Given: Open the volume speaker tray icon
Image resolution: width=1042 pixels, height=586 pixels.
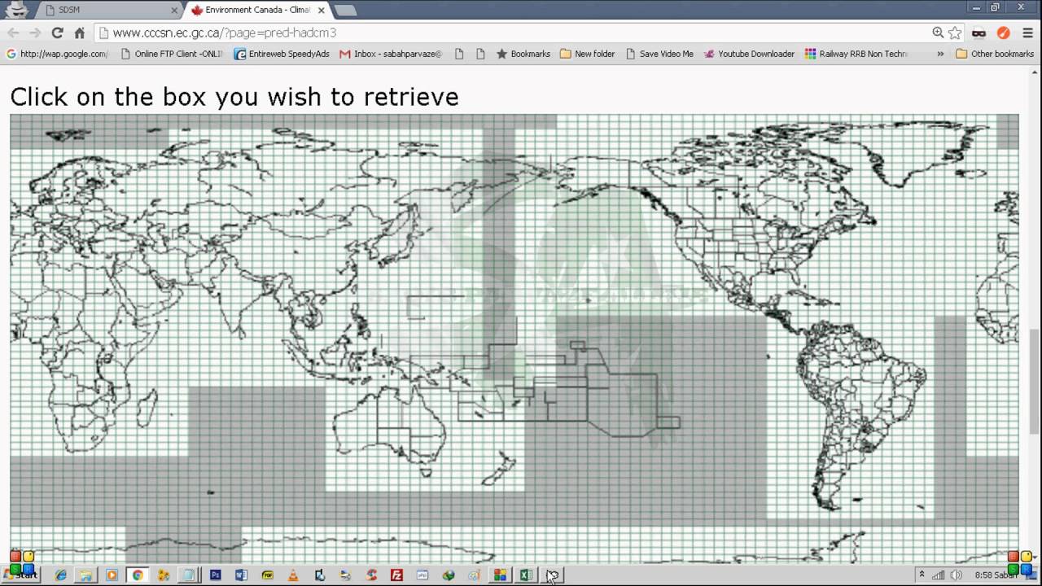Looking at the screenshot, I should tap(957, 575).
